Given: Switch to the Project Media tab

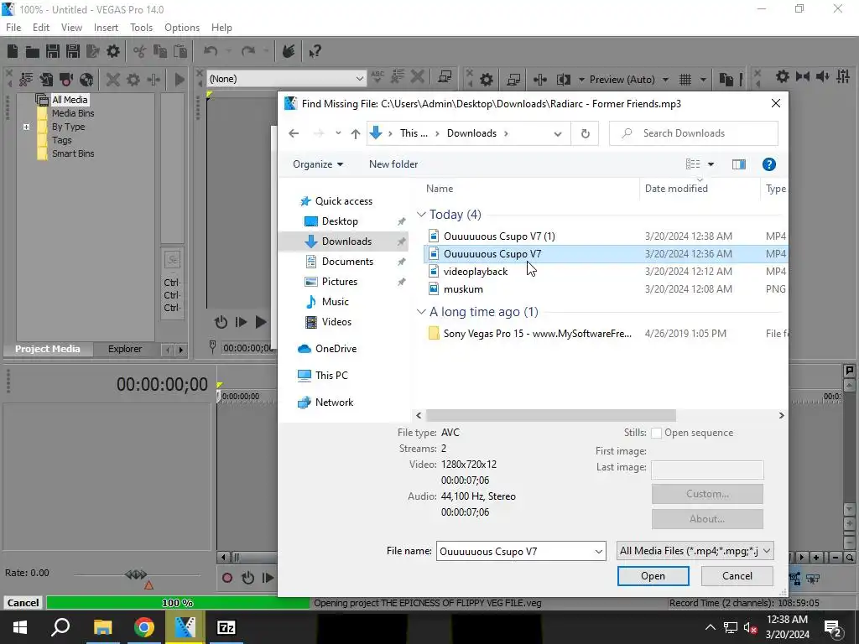Looking at the screenshot, I should pyautogui.click(x=47, y=349).
